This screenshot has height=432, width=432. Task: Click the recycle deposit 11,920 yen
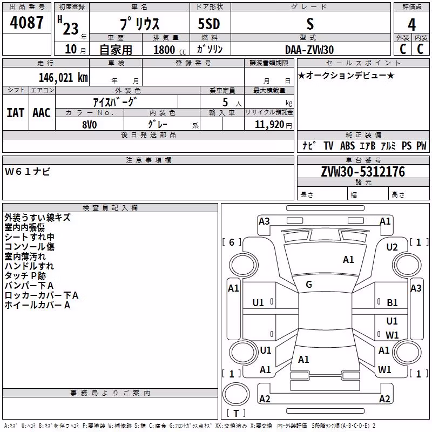click(273, 124)
